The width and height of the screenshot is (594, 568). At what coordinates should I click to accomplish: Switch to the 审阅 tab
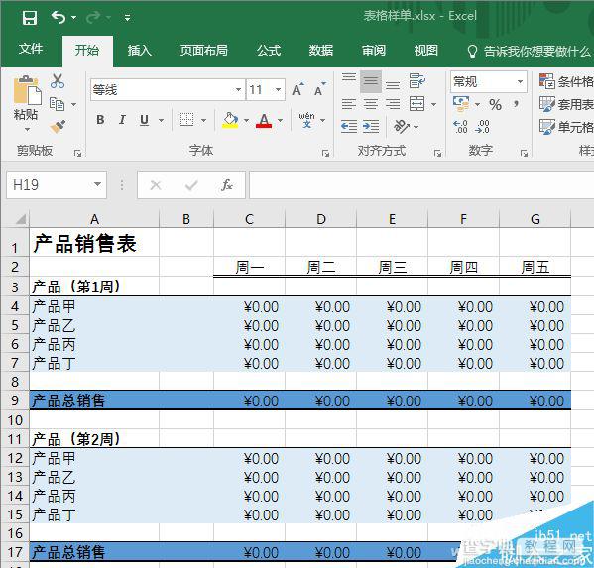point(374,50)
